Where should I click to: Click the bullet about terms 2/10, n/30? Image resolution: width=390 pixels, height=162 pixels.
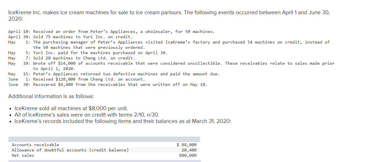tap(87, 115)
